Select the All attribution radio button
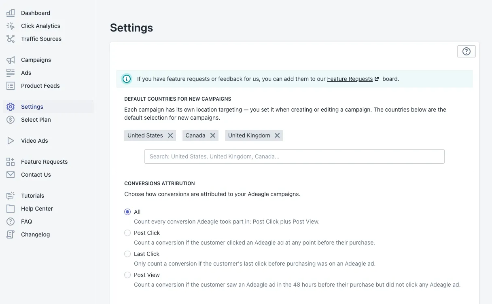 point(127,212)
